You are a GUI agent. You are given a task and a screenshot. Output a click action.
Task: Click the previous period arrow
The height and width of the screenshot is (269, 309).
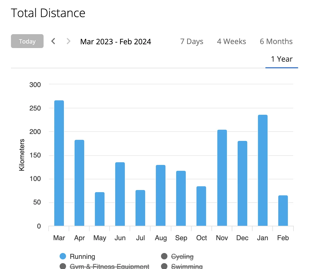[53, 41]
